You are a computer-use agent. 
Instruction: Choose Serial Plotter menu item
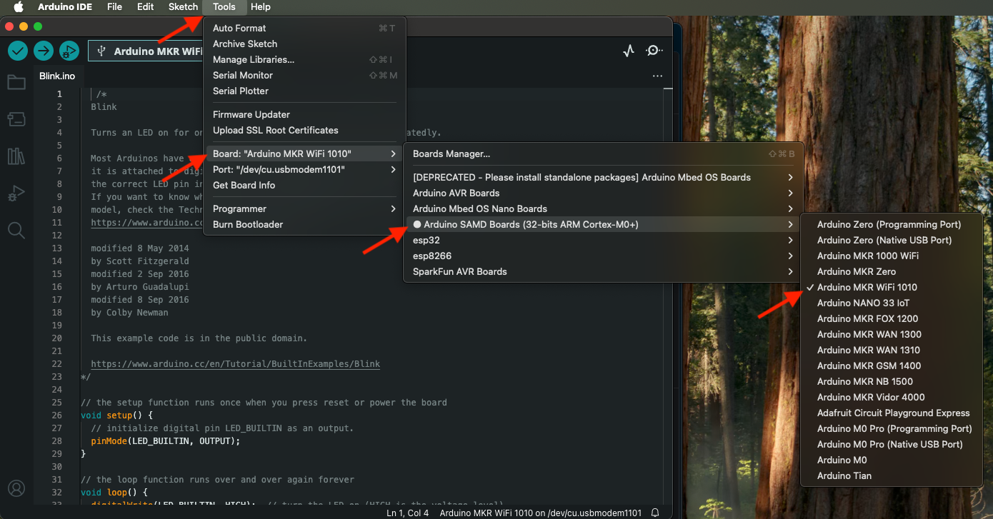(x=304, y=91)
